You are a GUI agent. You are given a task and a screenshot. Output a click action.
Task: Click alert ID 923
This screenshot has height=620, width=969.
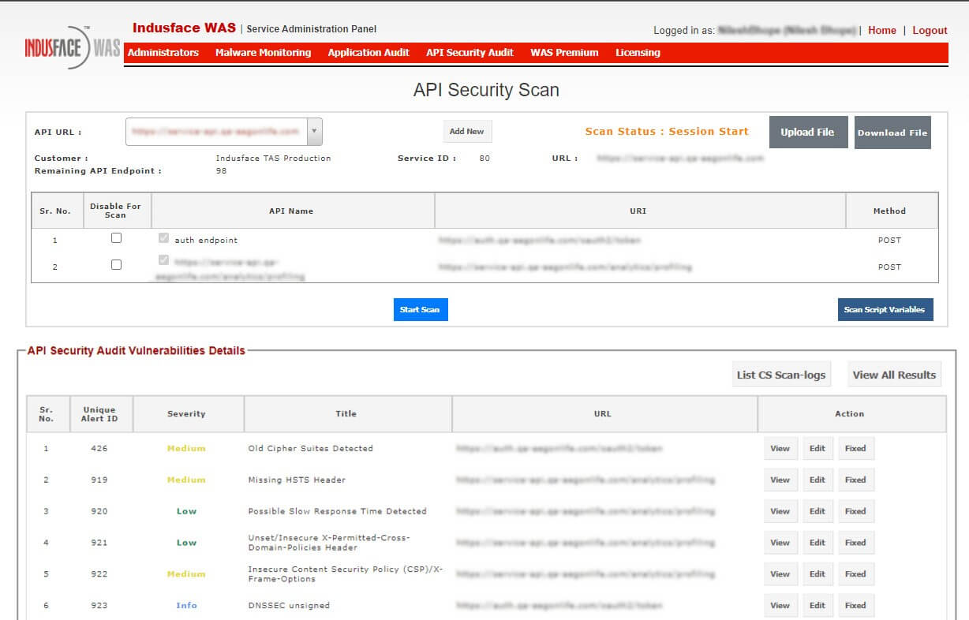[99, 606]
